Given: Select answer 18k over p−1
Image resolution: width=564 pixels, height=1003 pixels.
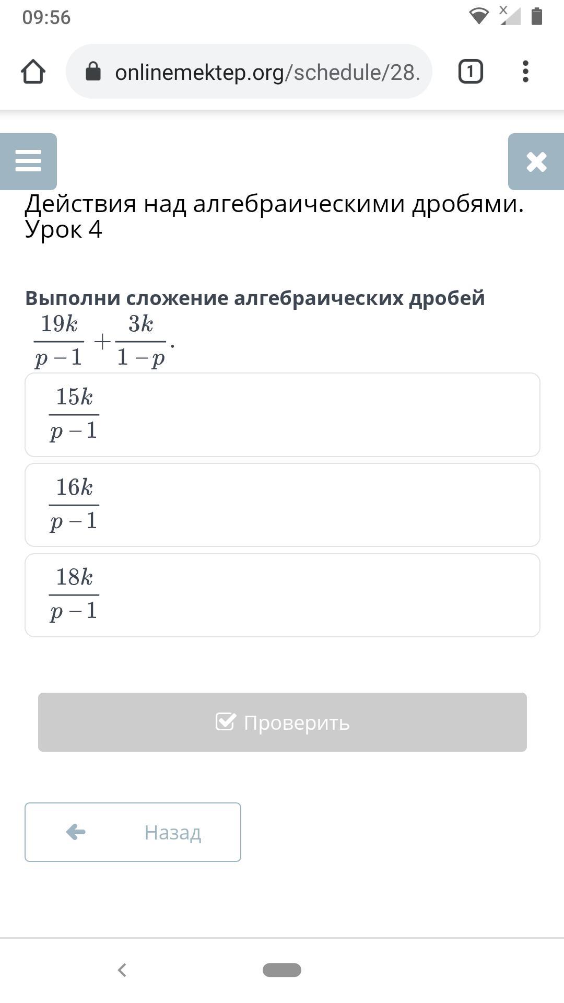Looking at the screenshot, I should pyautogui.click(x=282, y=596).
